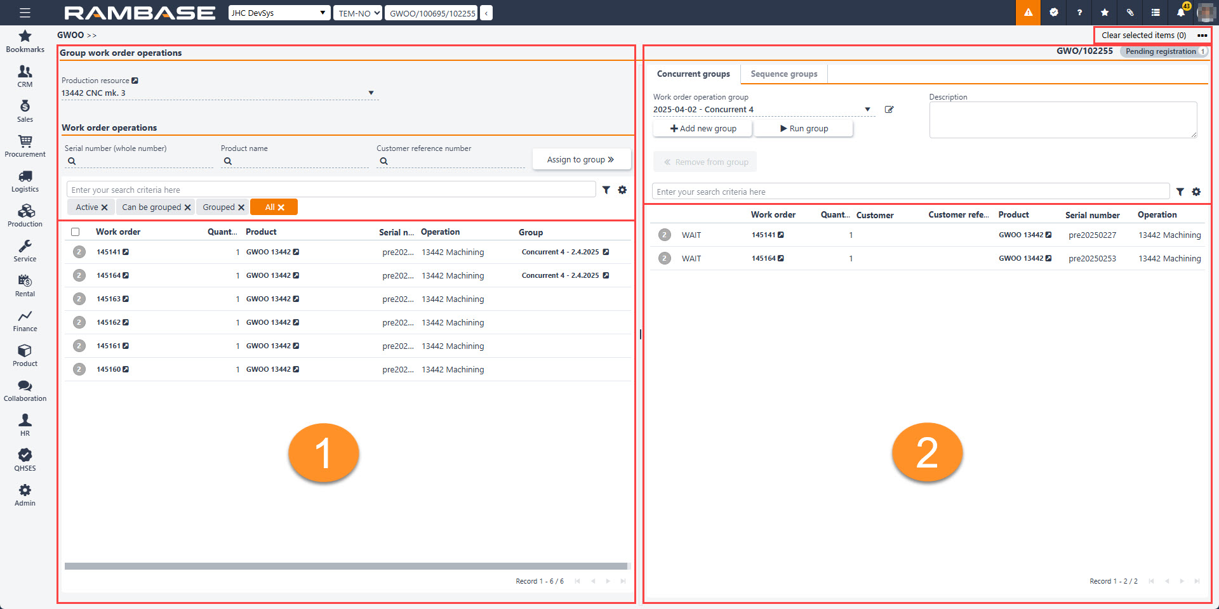Open the Logistics module icon
1219x609 pixels.
pos(25,181)
